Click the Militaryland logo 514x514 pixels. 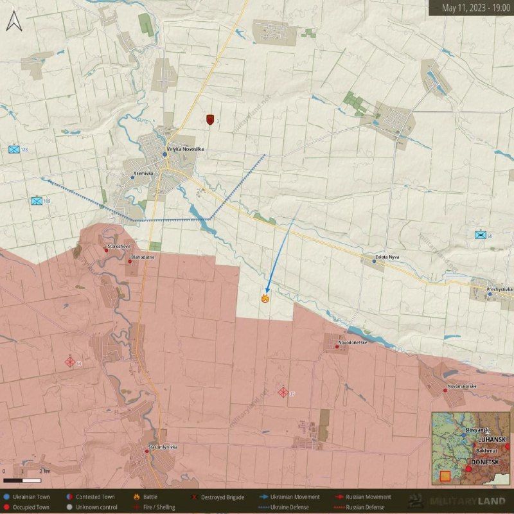[x=456, y=501]
